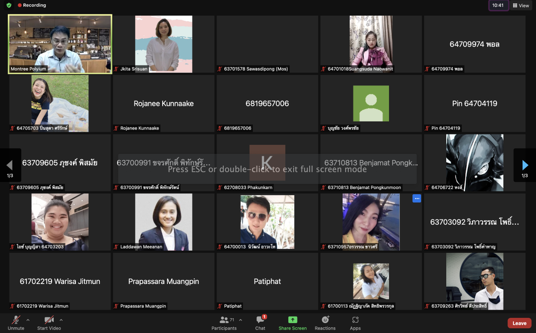
Task: Toggle the Unmute microphone button
Action: (x=16, y=323)
